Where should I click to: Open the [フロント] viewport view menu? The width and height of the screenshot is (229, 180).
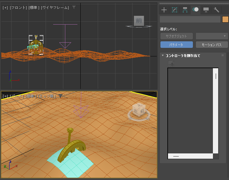pos(18,8)
